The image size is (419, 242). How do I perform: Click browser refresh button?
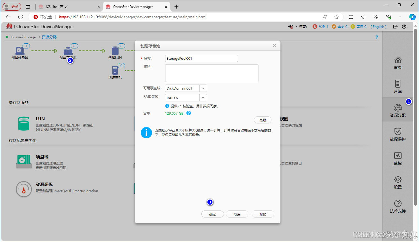tap(21, 17)
